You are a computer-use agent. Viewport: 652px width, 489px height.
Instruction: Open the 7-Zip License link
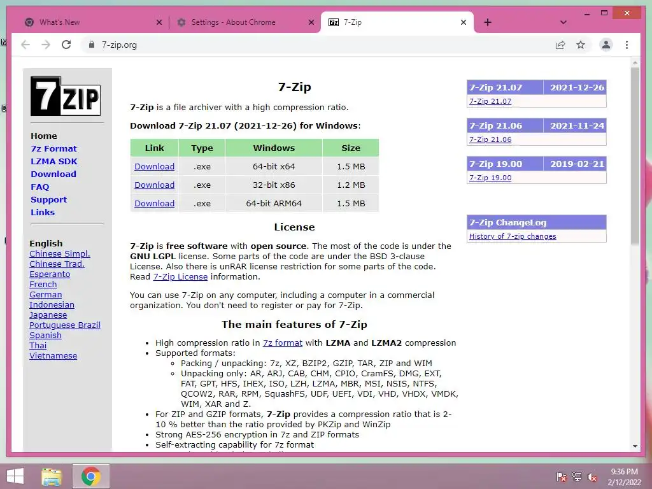point(180,277)
